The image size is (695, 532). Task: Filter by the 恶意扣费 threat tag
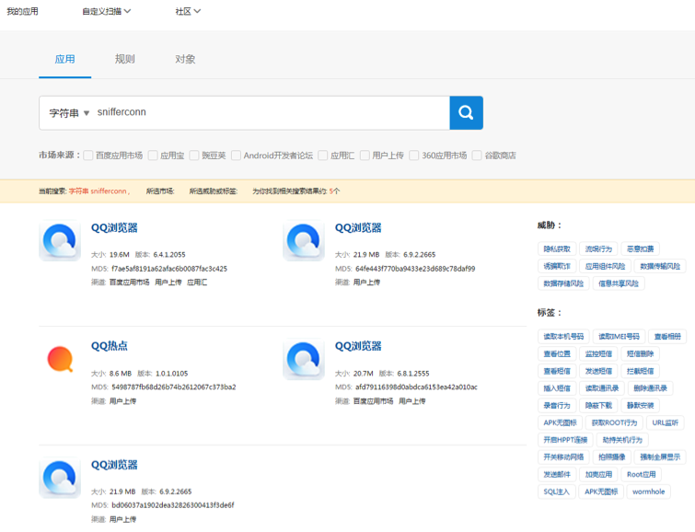tap(640, 249)
